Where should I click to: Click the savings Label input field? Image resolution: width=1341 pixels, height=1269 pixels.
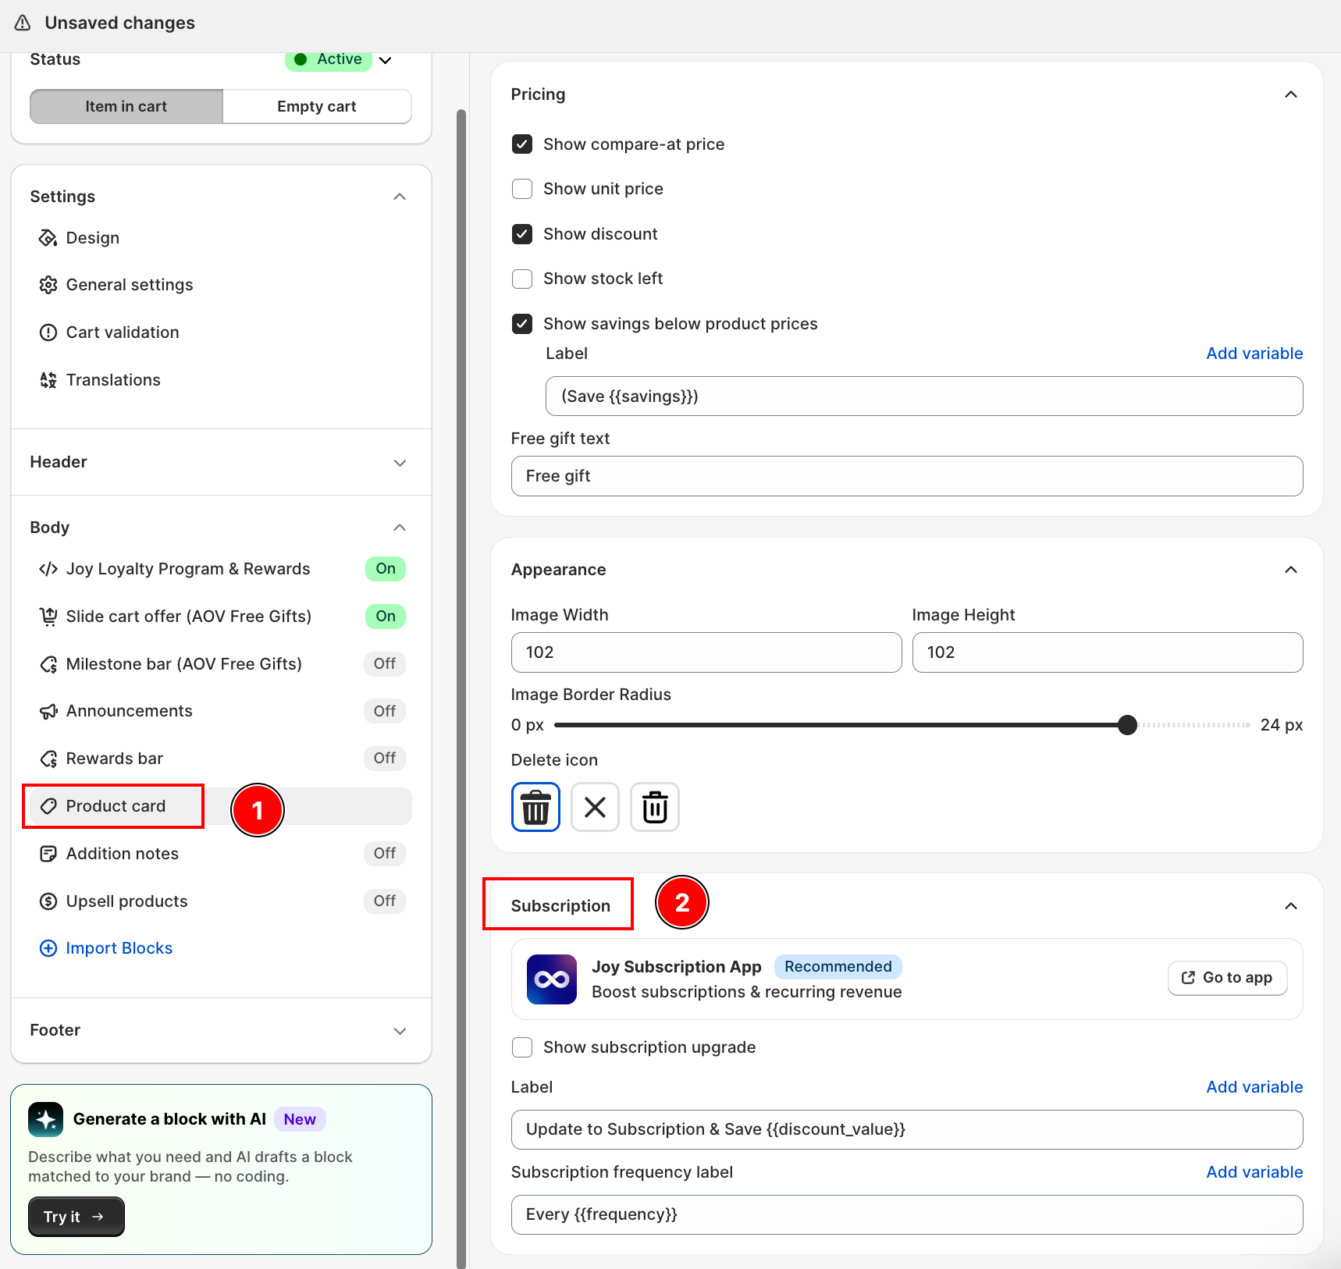coord(924,396)
